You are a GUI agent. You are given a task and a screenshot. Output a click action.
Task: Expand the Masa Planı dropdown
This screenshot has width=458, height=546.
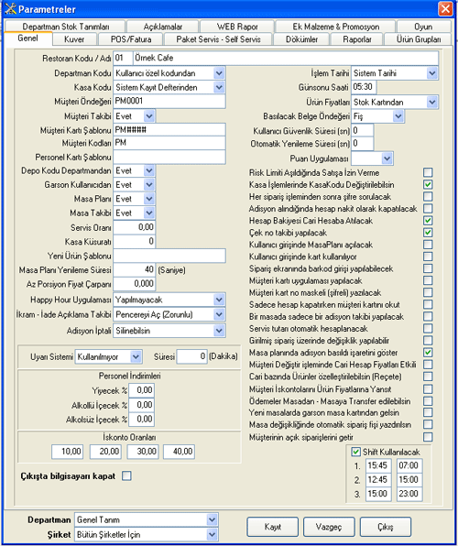(149, 199)
